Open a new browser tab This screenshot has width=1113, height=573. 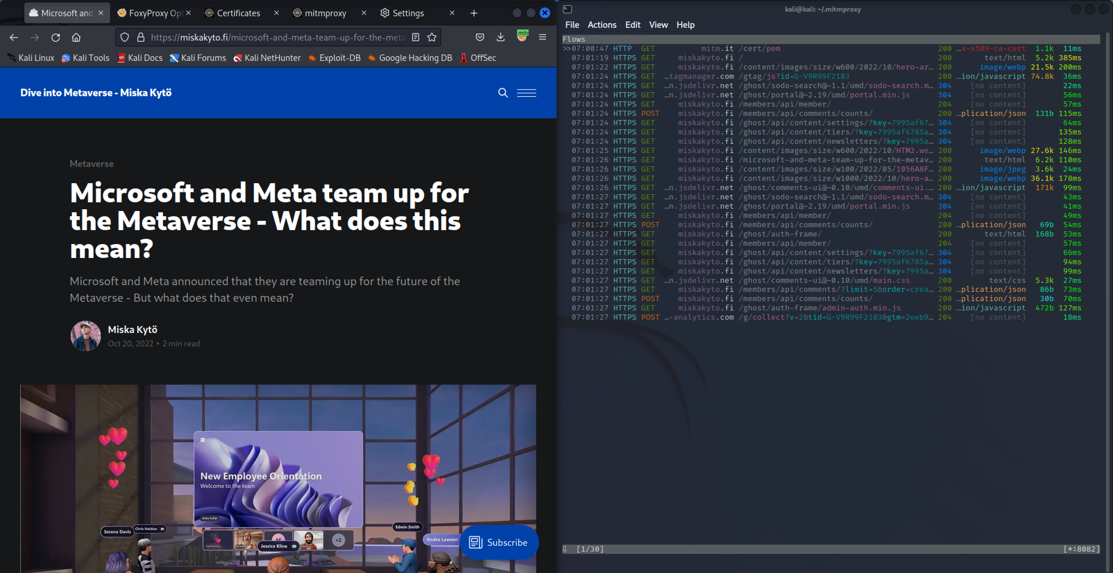[474, 13]
